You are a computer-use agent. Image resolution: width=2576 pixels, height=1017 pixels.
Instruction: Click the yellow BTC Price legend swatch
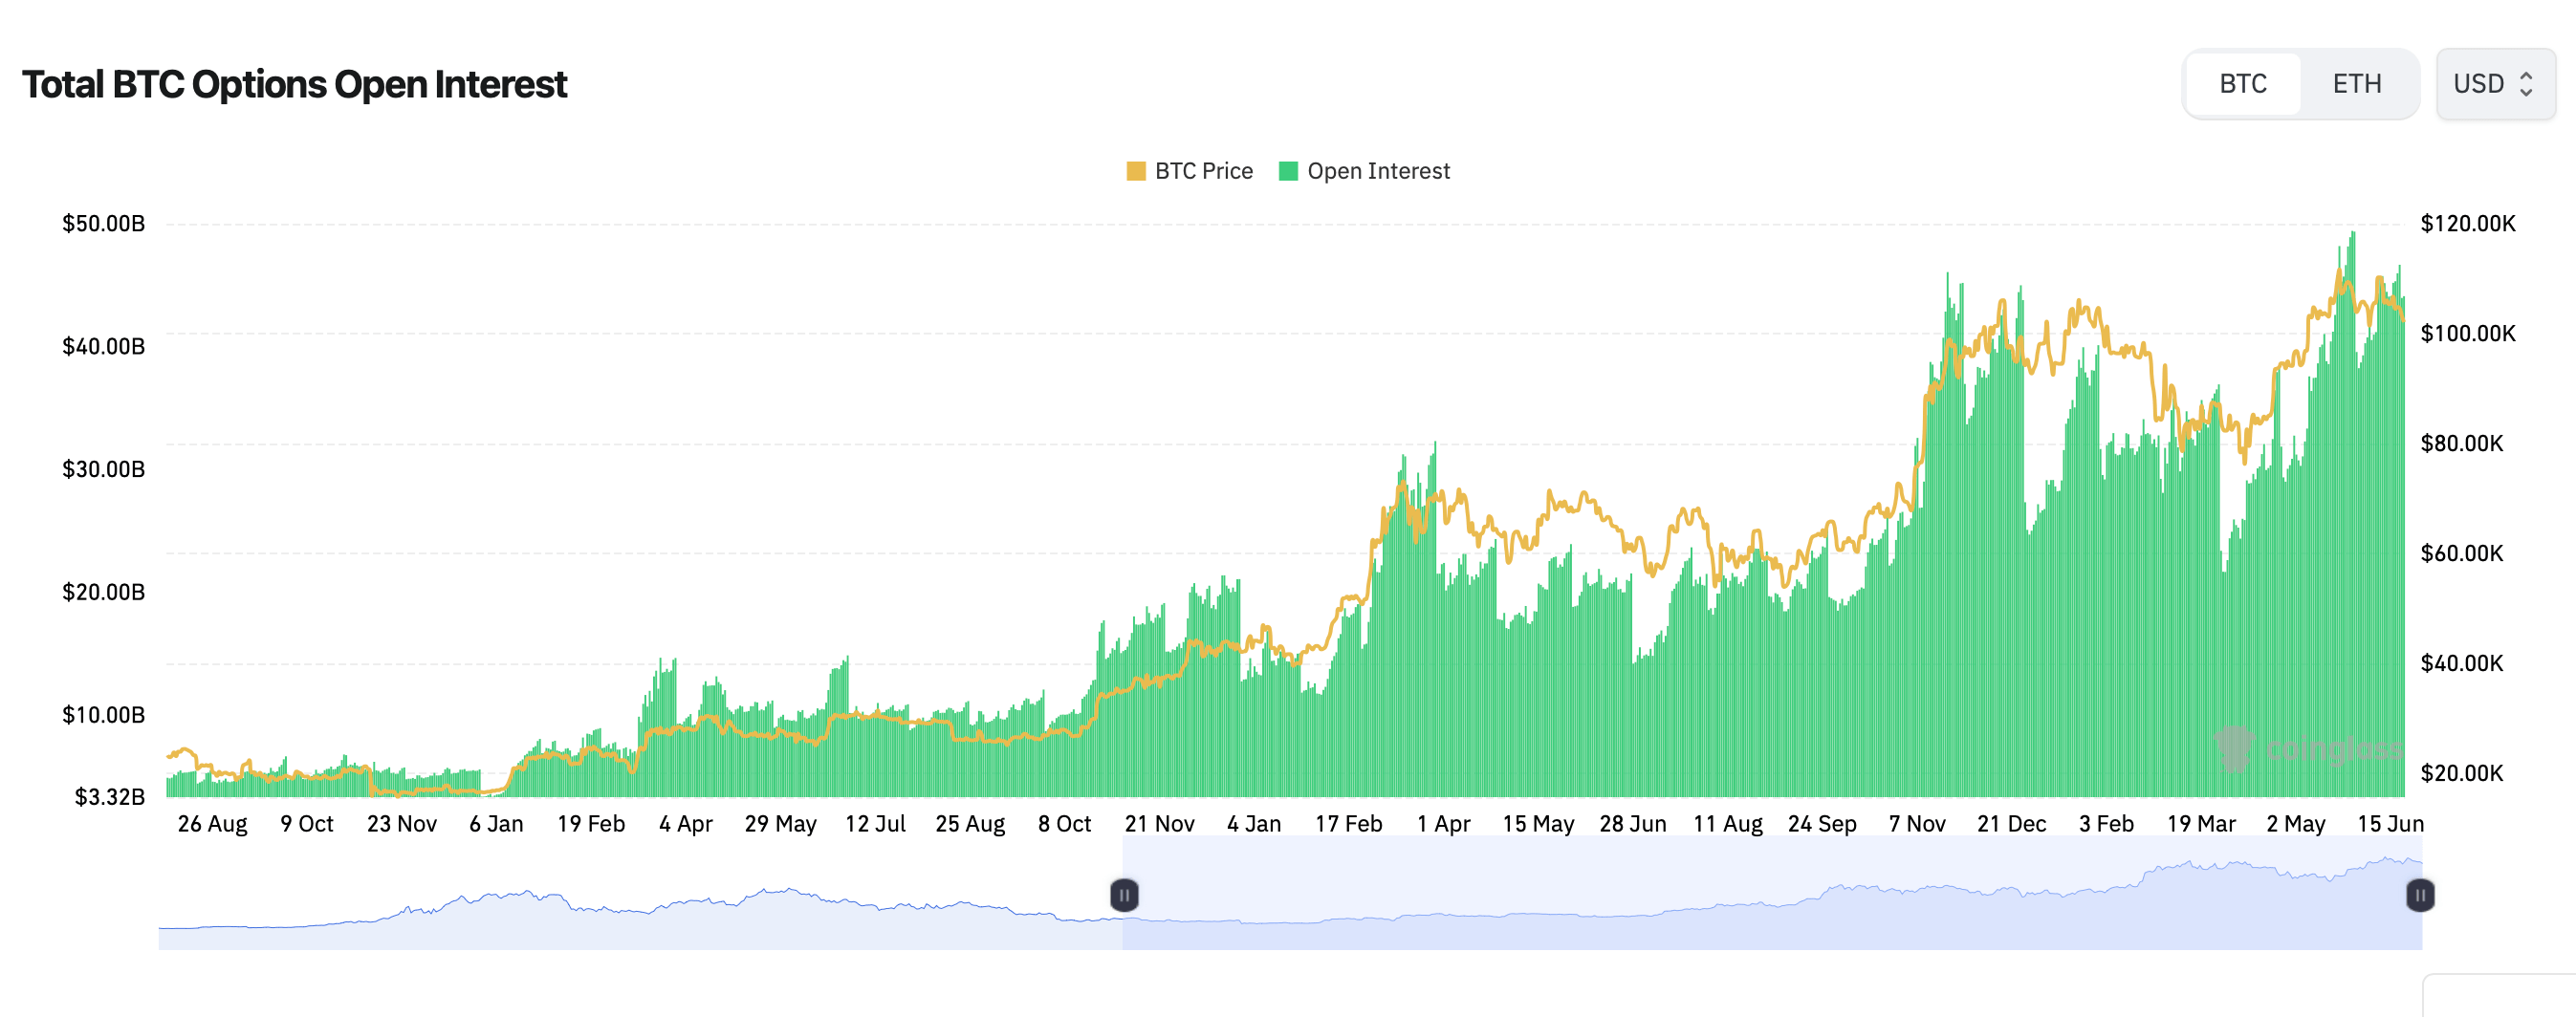[1136, 171]
